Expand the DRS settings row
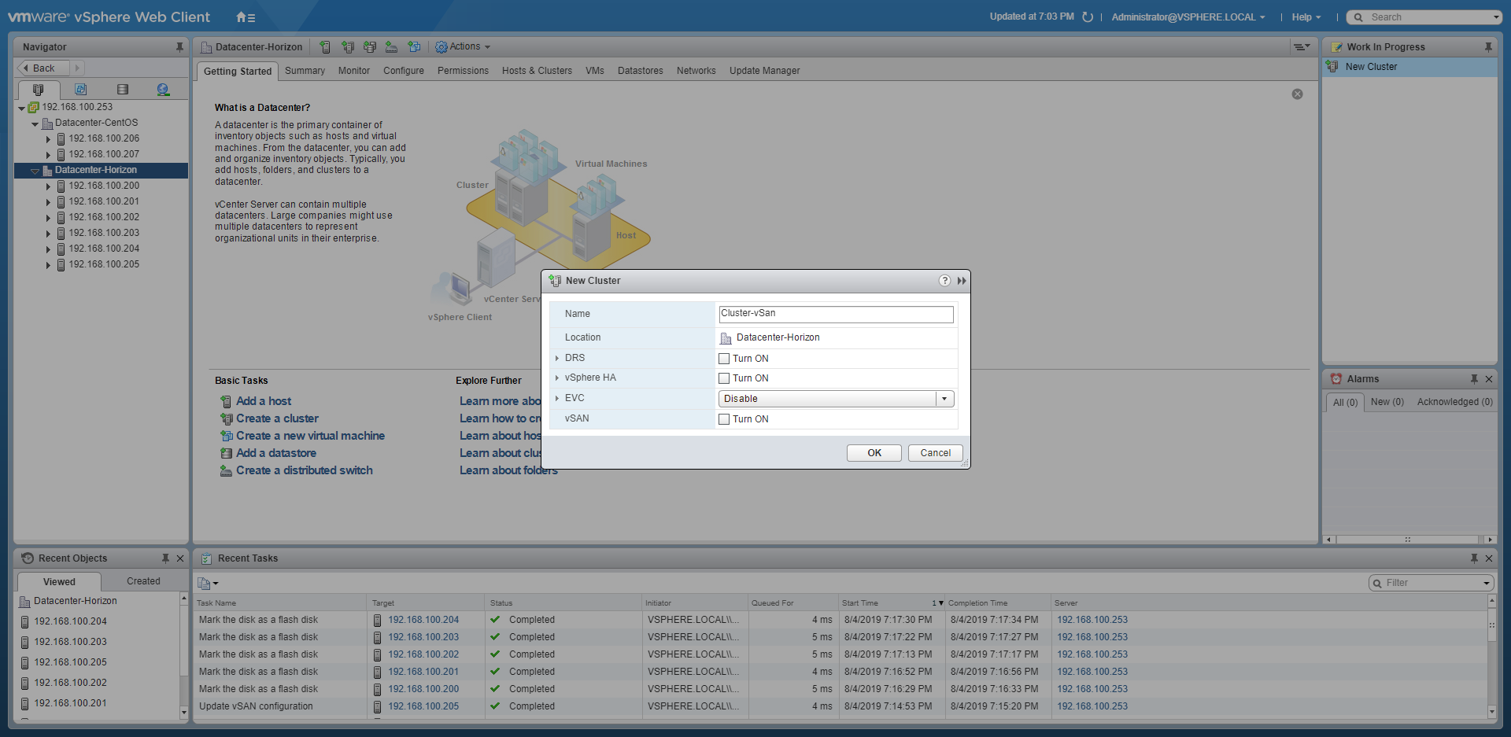This screenshot has height=737, width=1511. [x=557, y=359]
